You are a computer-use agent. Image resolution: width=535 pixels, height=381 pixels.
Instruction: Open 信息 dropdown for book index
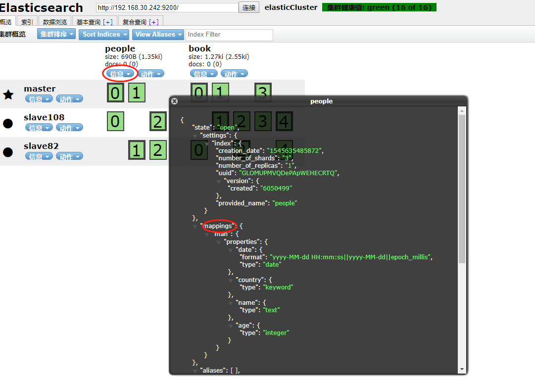(x=204, y=74)
